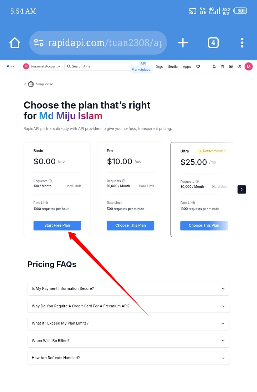Open the inbox envelope icon
The width and height of the screenshot is (257, 392).
pos(231,66)
